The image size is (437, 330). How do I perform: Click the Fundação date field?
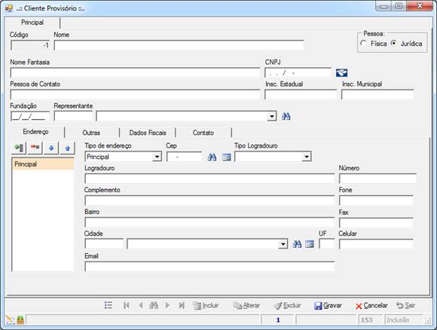click(x=30, y=116)
